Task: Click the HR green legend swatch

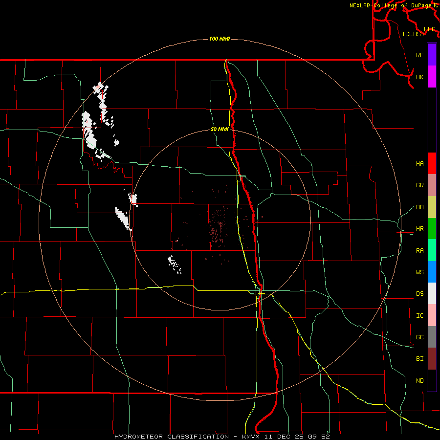Action: [432, 228]
